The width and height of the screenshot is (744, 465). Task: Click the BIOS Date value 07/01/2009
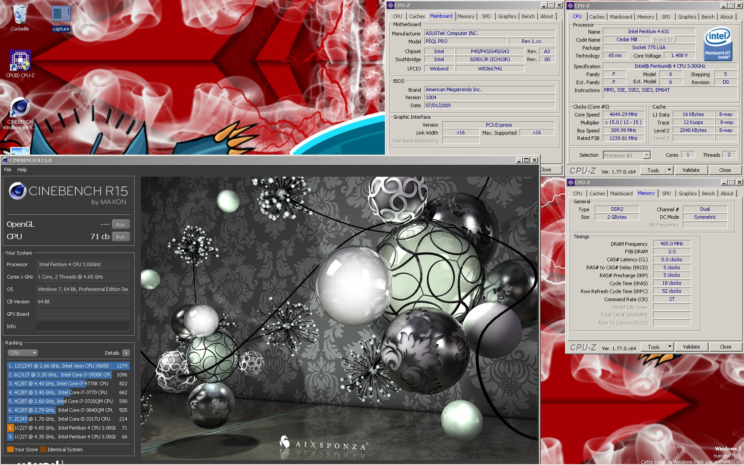[489, 105]
